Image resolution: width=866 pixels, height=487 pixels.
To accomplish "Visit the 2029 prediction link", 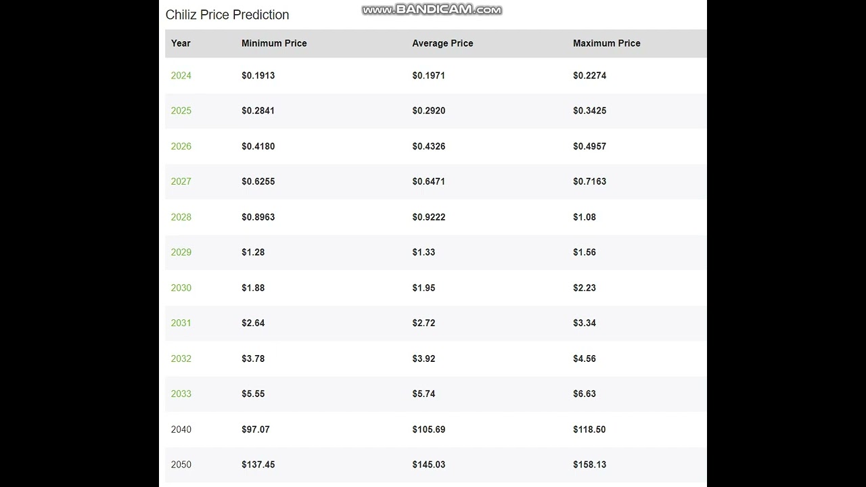I will [x=181, y=252].
